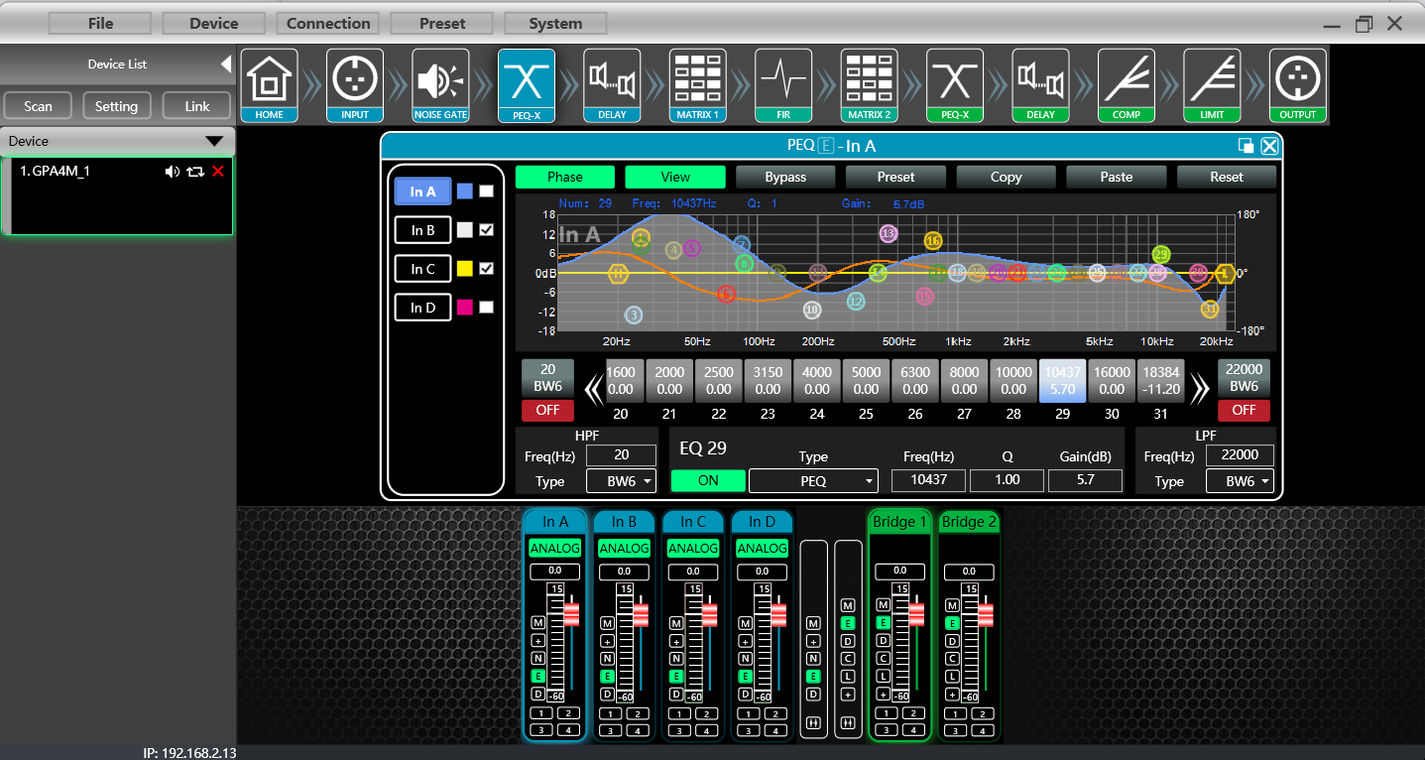Switch to the In C channel tab
1425x760 pixels.
pos(422,268)
